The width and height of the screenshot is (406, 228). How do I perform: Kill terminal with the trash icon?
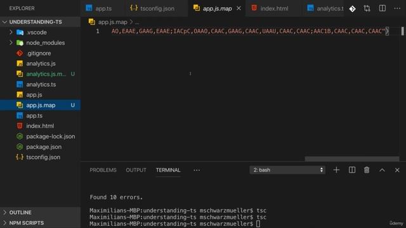tap(367, 170)
